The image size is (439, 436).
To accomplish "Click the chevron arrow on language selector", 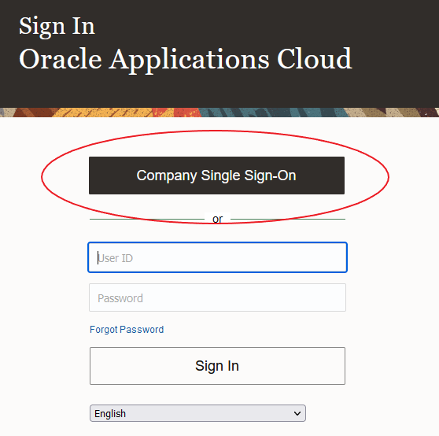I will pos(297,413).
